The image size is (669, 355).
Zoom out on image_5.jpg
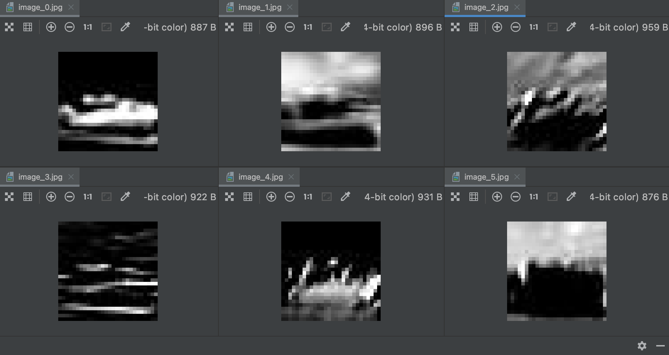pyautogui.click(x=516, y=197)
